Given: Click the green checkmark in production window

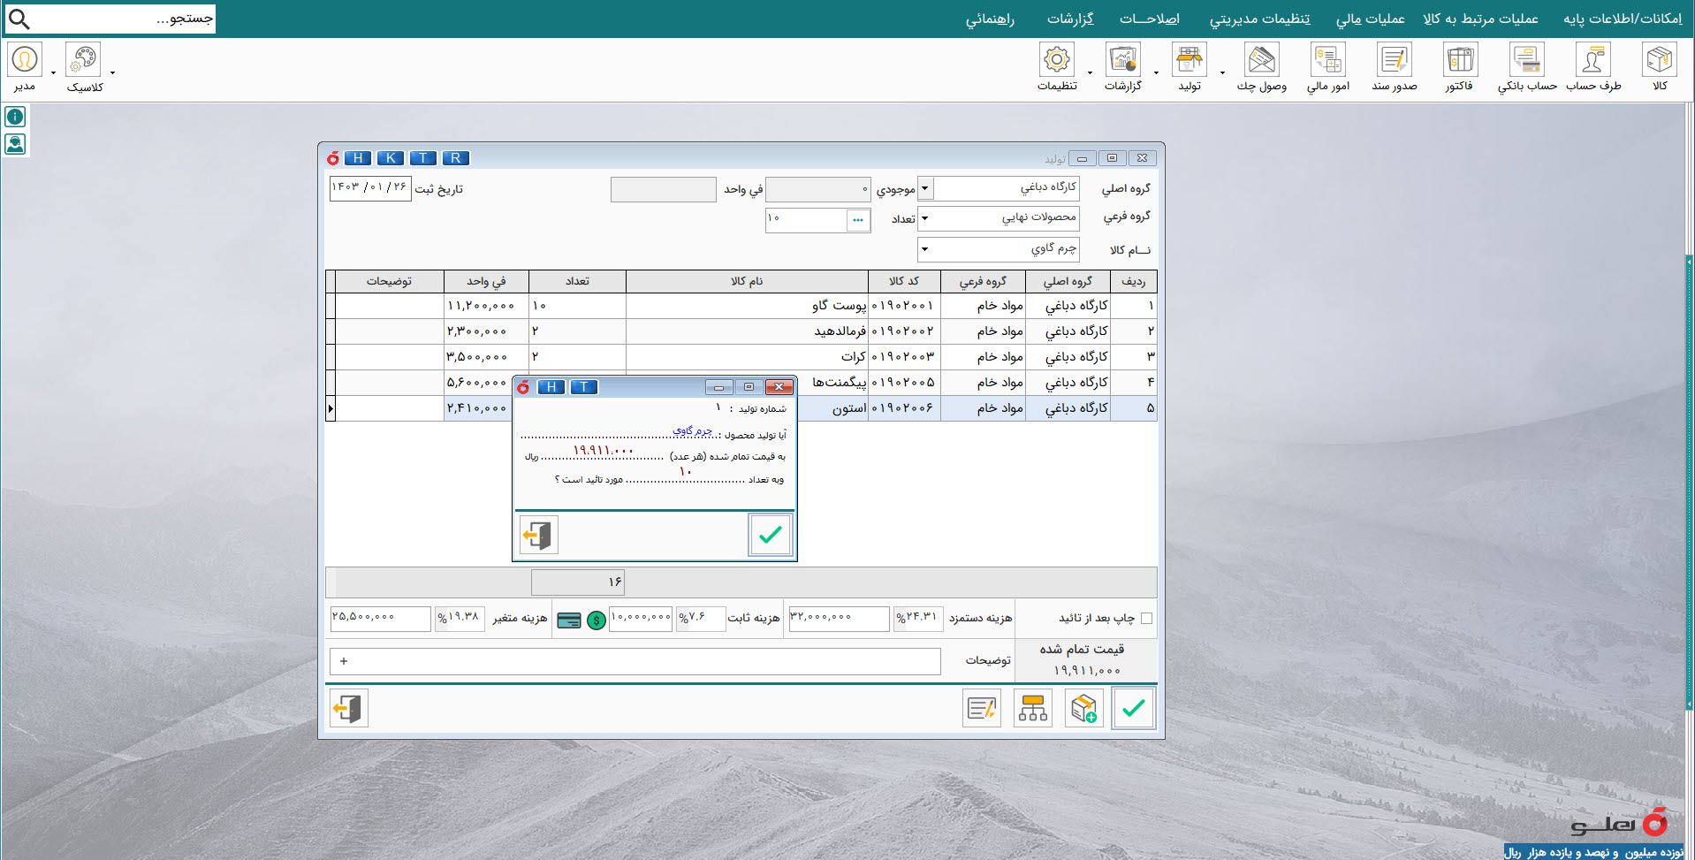Looking at the screenshot, I should click(1134, 708).
